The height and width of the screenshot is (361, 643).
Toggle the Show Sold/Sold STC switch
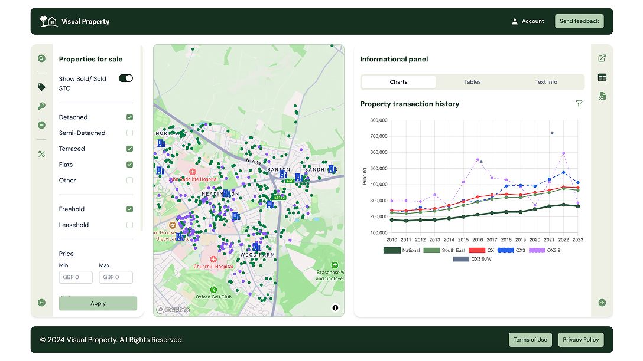click(x=126, y=78)
